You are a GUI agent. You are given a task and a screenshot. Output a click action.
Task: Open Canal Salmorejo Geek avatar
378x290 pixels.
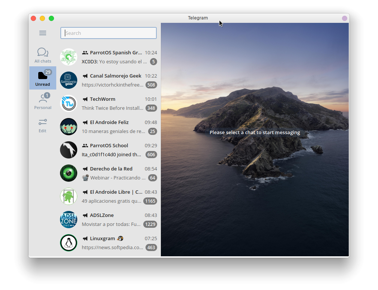69,80
